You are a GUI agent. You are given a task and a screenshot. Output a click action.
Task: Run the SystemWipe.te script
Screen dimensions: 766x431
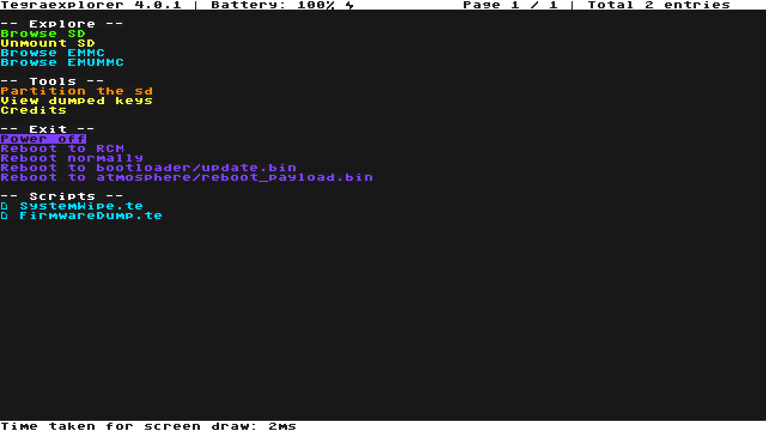tap(81, 206)
